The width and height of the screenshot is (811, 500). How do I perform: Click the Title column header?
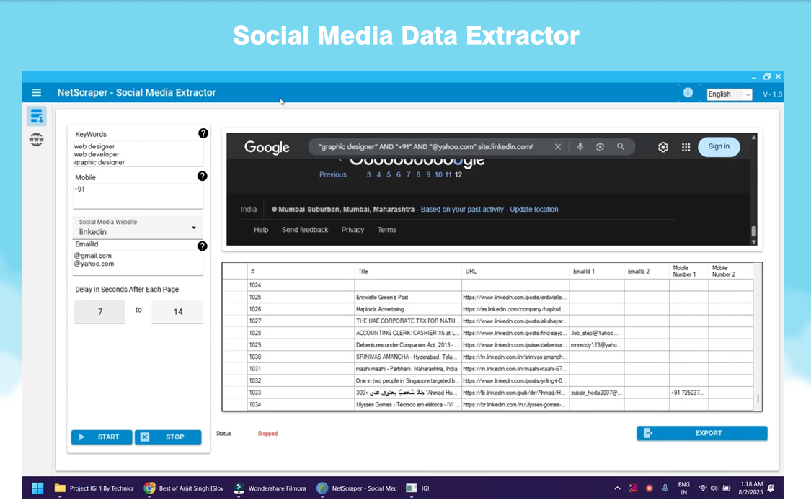[x=408, y=271]
